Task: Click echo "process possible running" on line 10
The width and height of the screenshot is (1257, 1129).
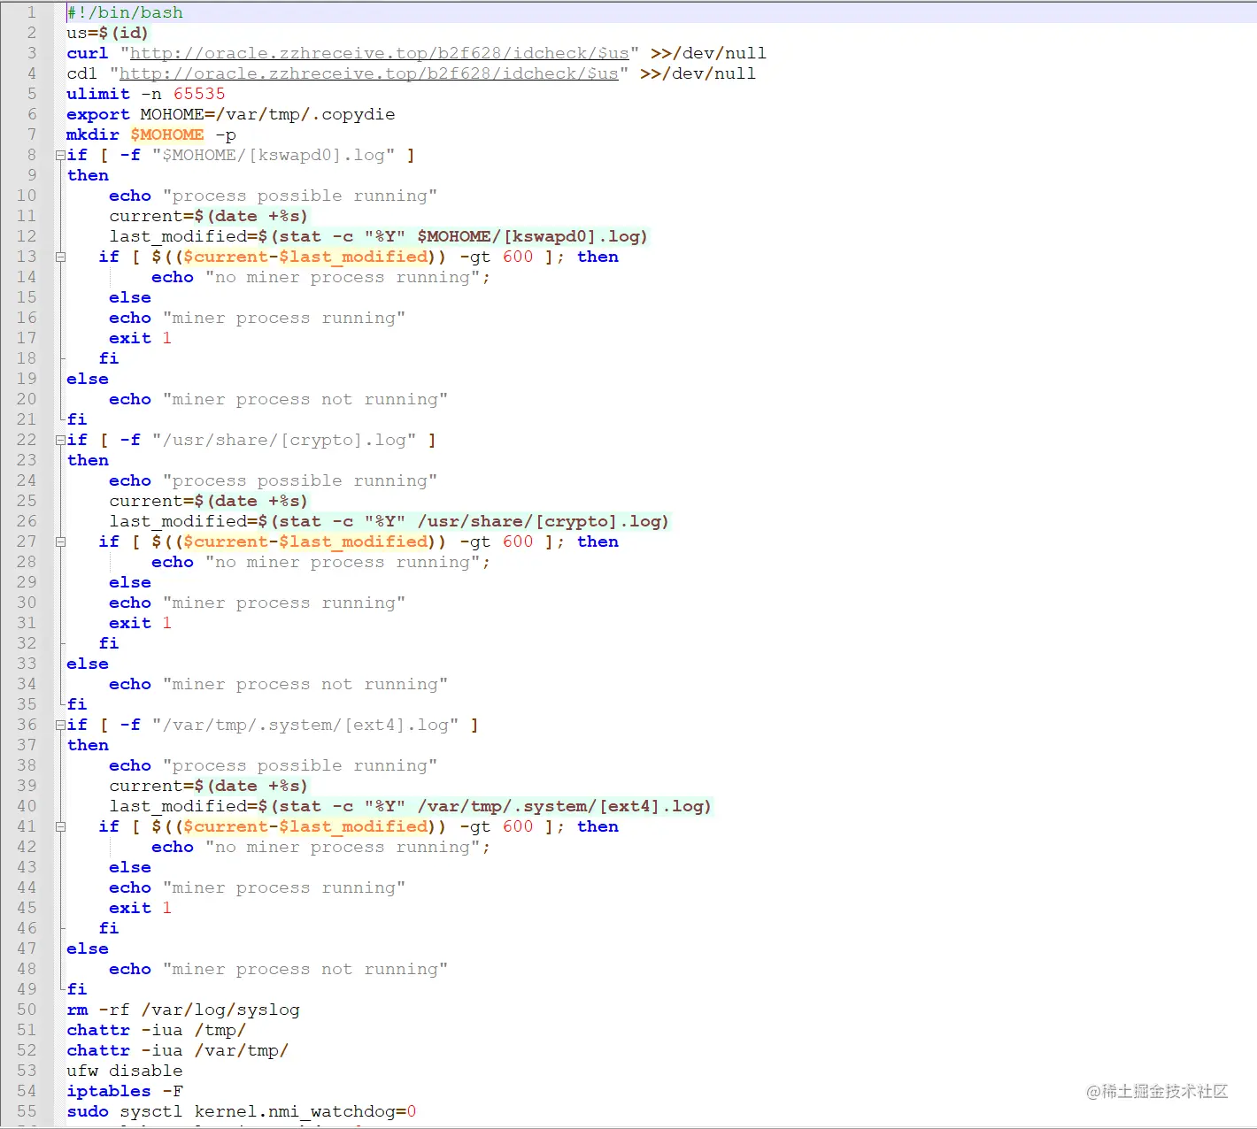Action: pos(274,196)
